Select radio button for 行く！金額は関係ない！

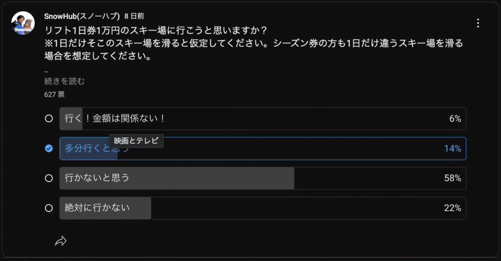tap(49, 118)
